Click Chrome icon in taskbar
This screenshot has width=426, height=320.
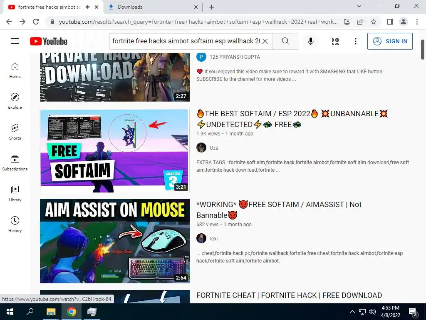point(72,312)
